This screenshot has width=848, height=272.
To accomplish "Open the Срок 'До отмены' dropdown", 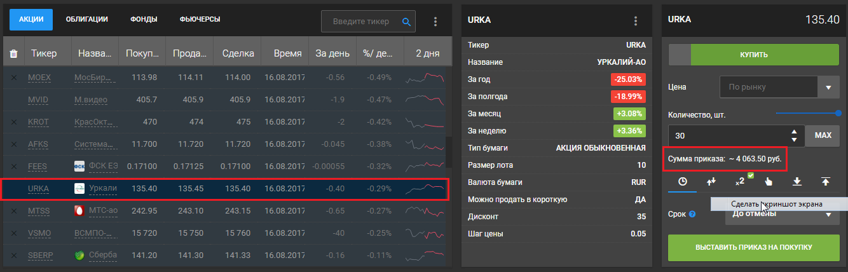I will (x=783, y=214).
